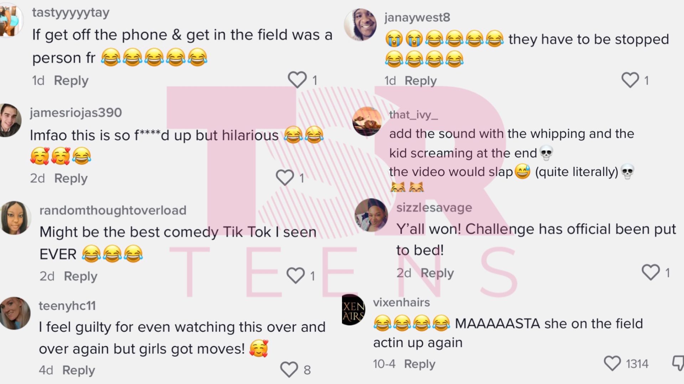684x384 pixels.
Task: View janaywest8's profile picture
Action: 360,24
